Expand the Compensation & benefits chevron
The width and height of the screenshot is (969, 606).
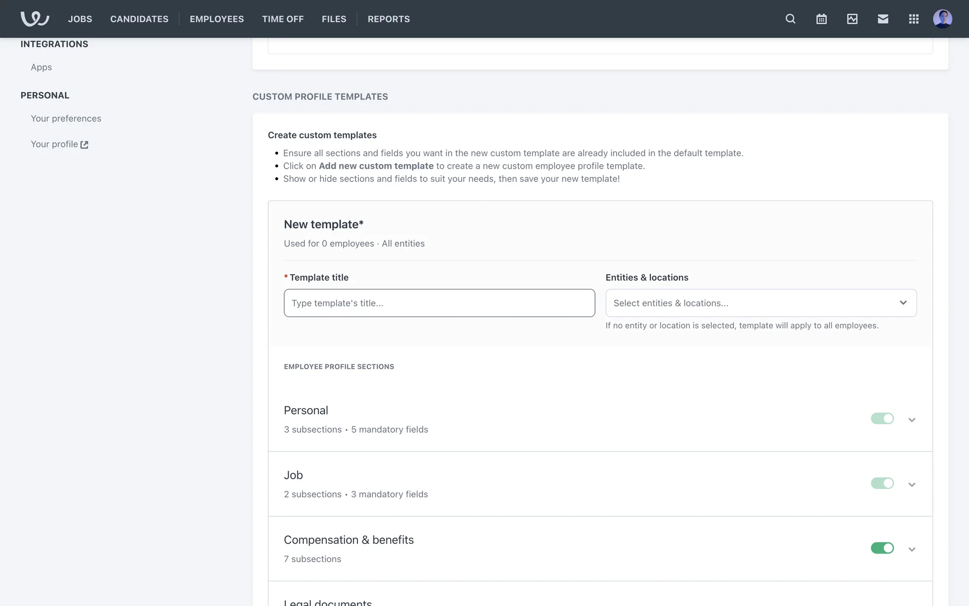click(x=911, y=549)
